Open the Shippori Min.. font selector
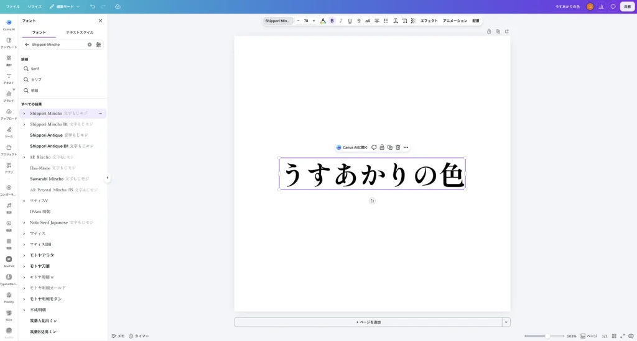Viewport: 637px width, 341px height. pos(277,20)
